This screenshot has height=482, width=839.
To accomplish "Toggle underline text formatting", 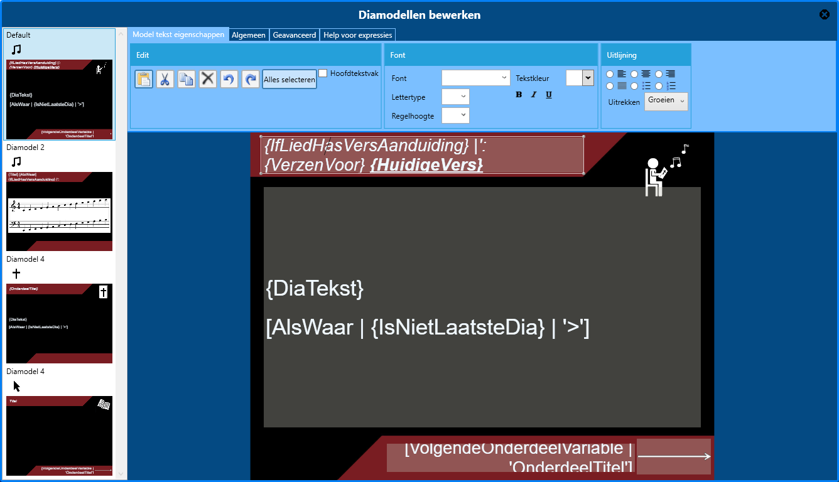I will [x=549, y=95].
